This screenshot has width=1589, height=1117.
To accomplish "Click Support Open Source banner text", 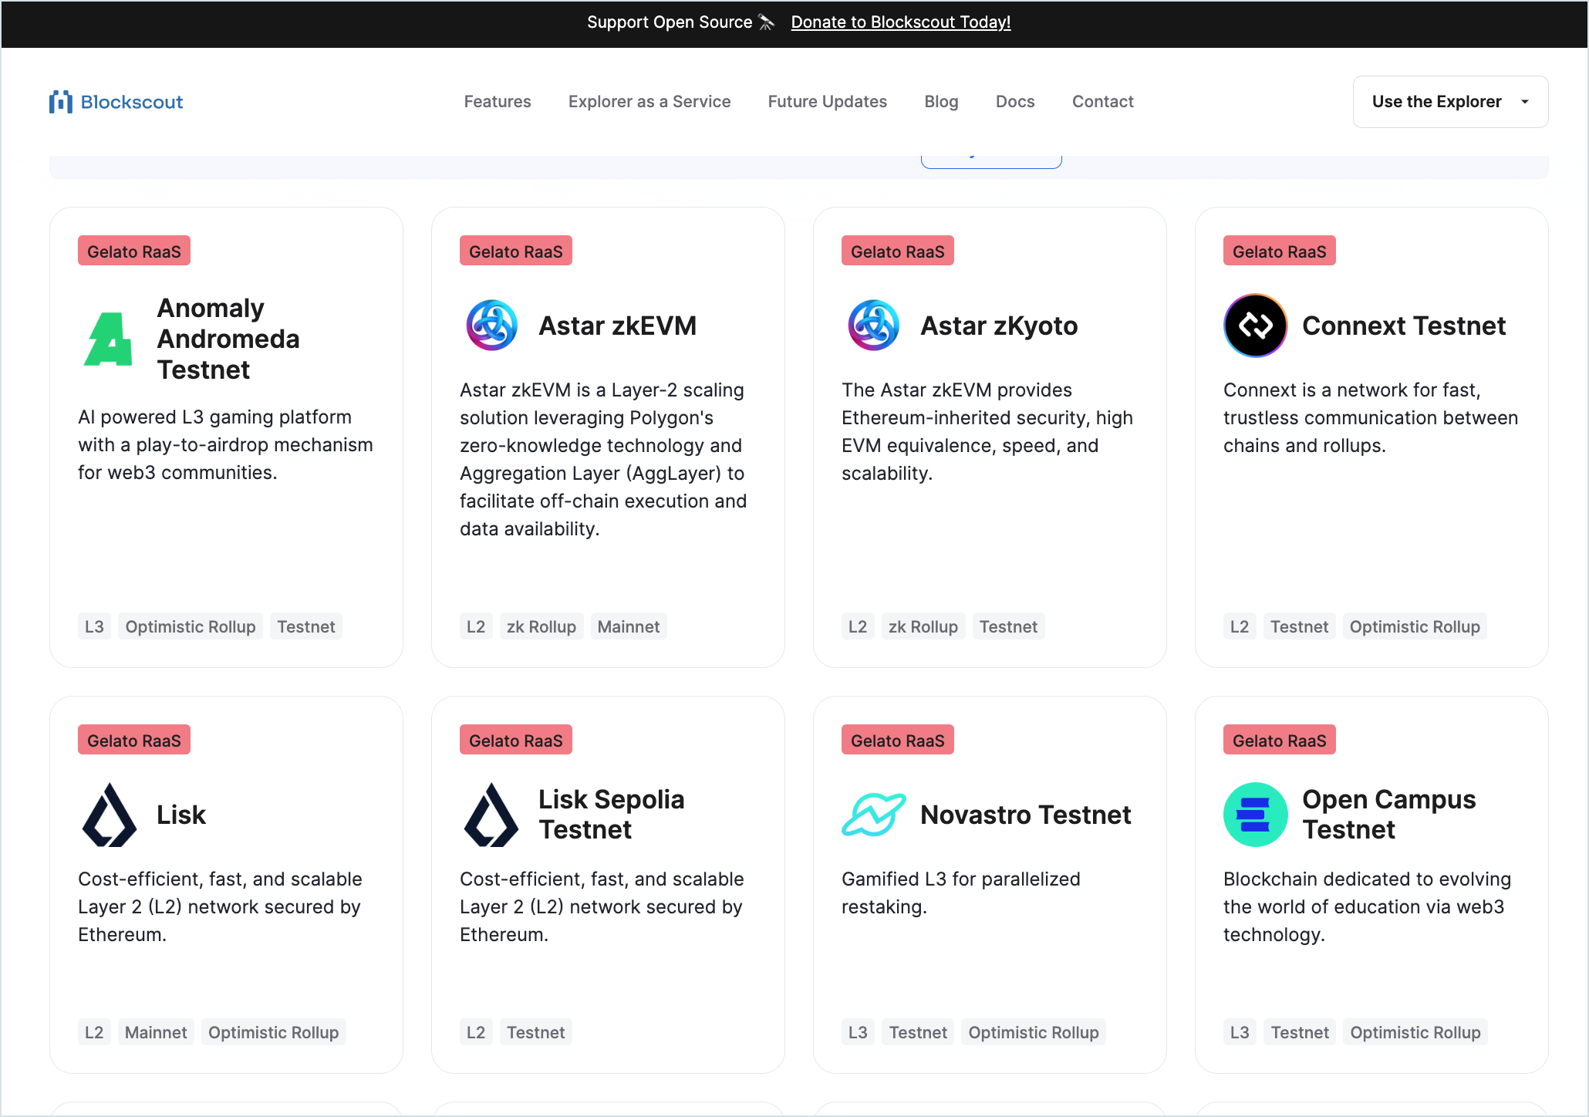I will click(670, 22).
